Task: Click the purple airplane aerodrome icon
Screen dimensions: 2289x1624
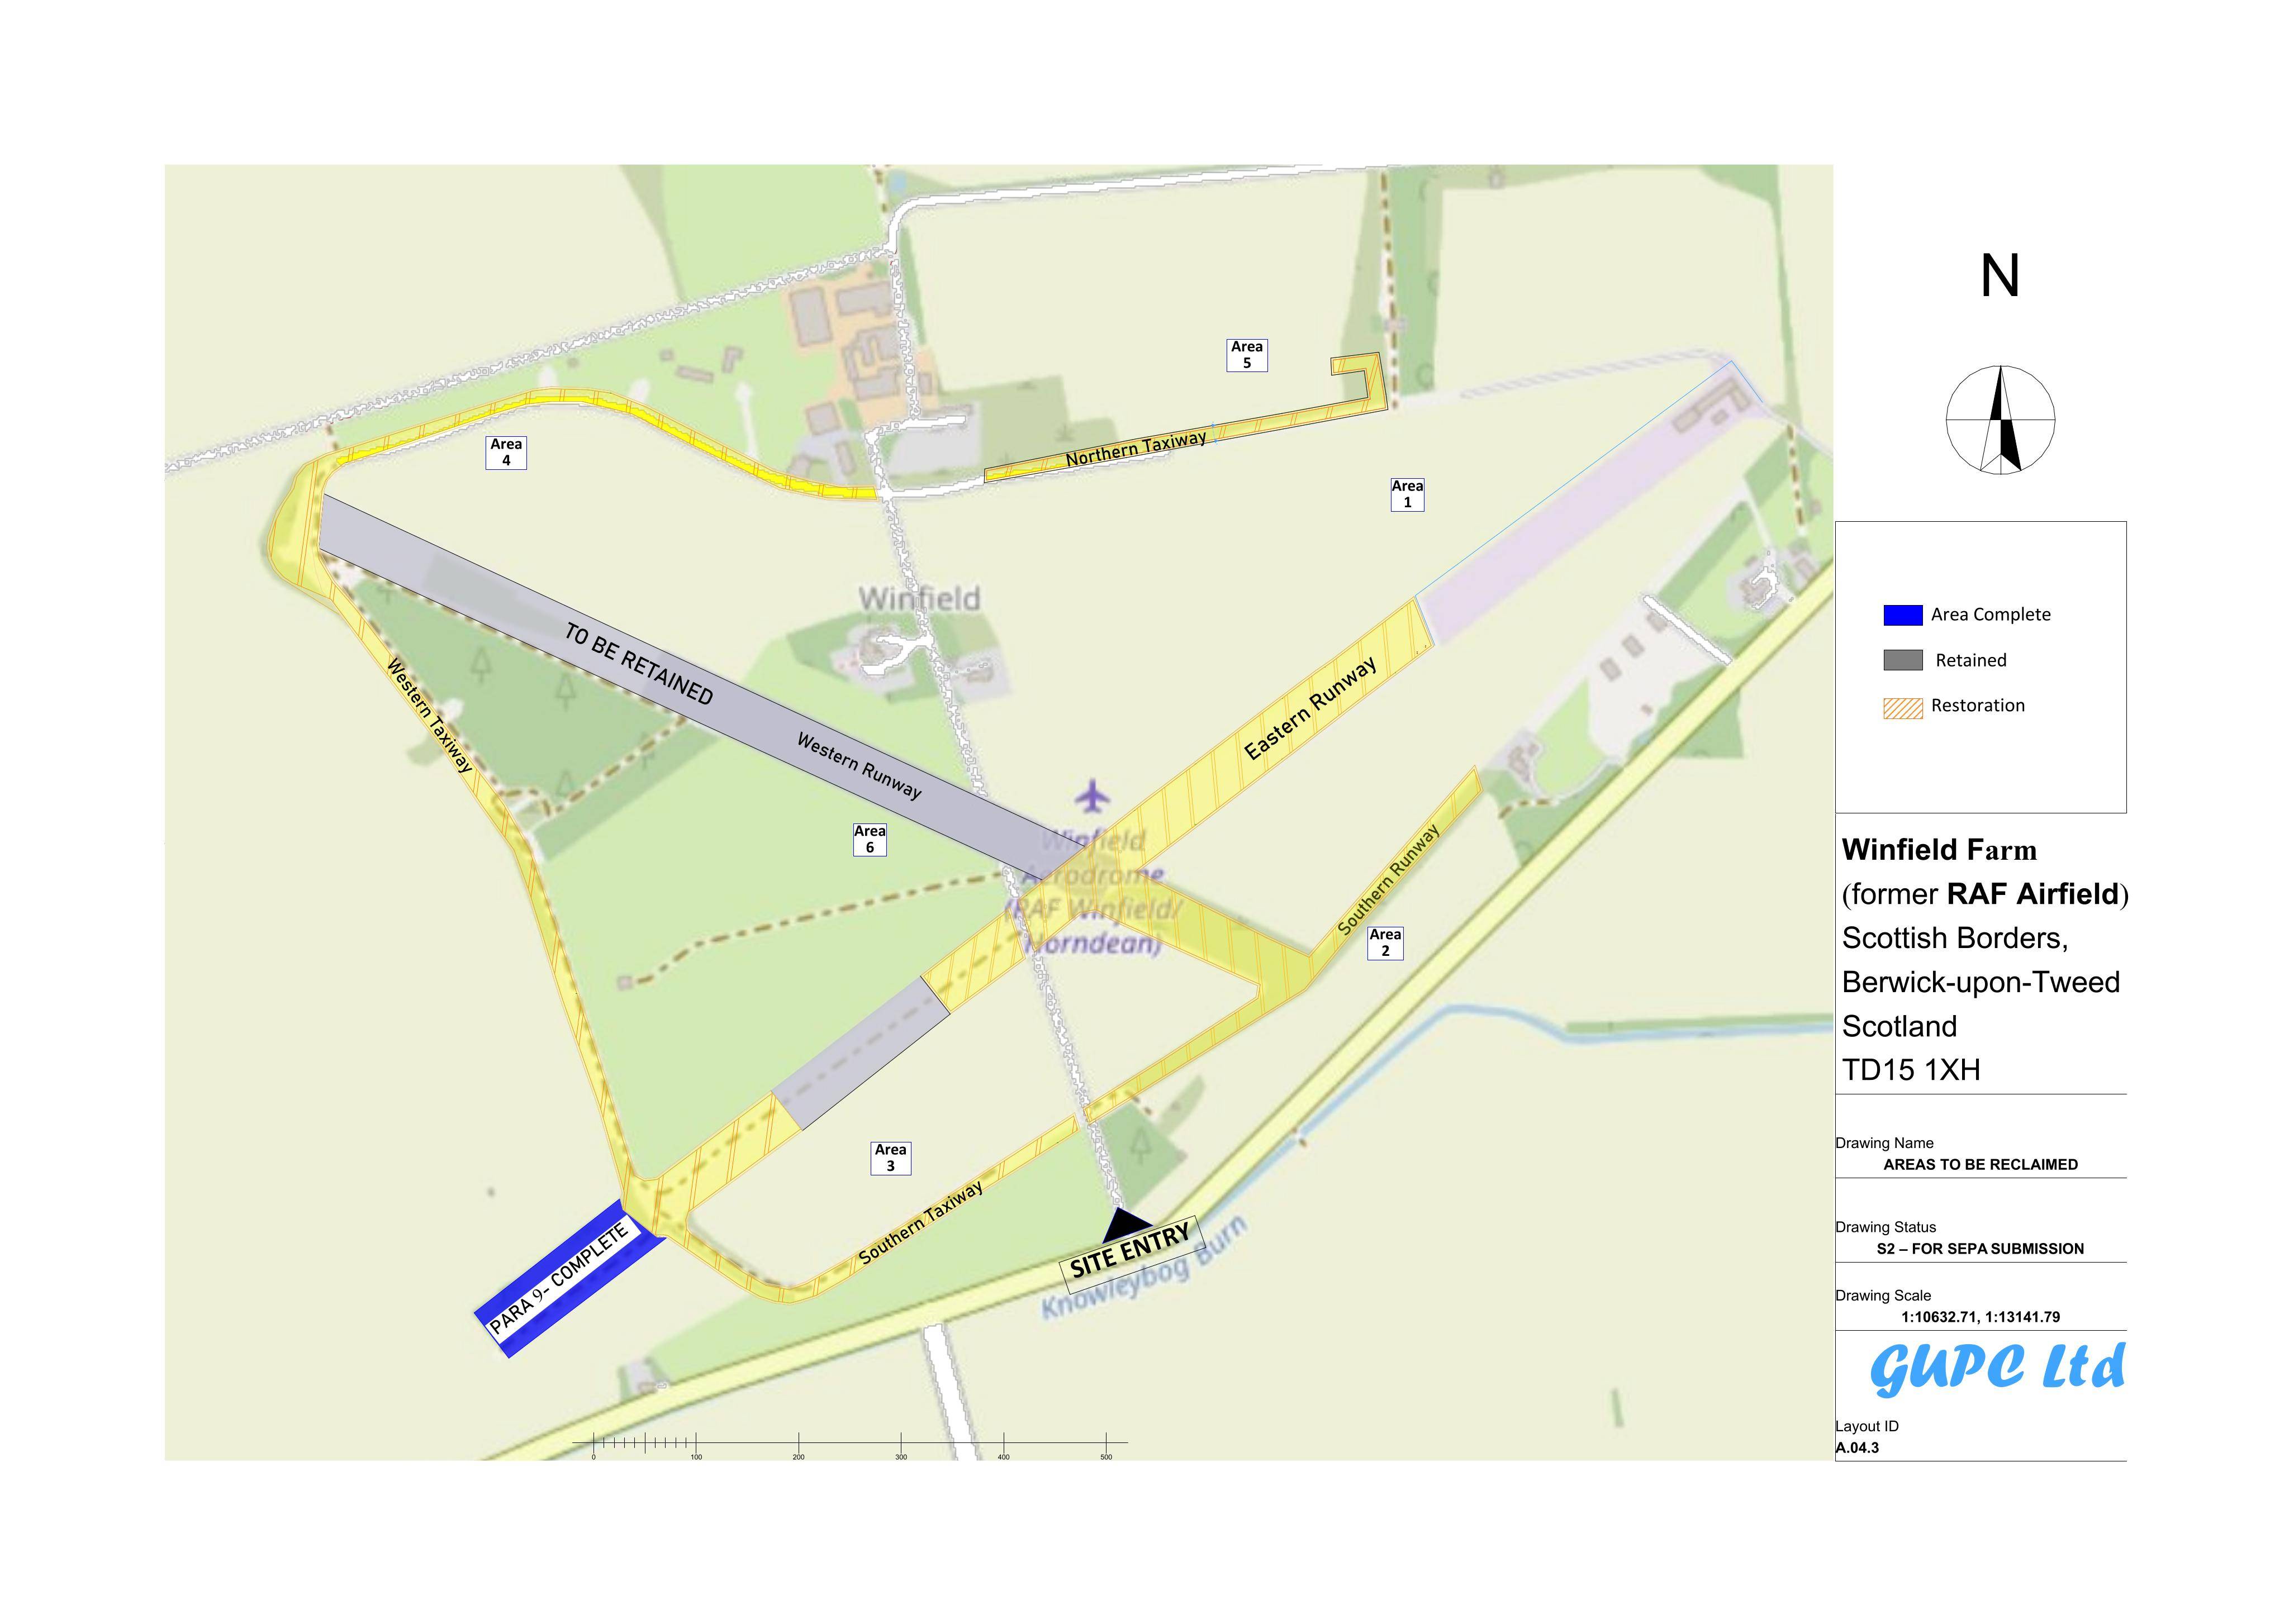Action: click(1094, 796)
